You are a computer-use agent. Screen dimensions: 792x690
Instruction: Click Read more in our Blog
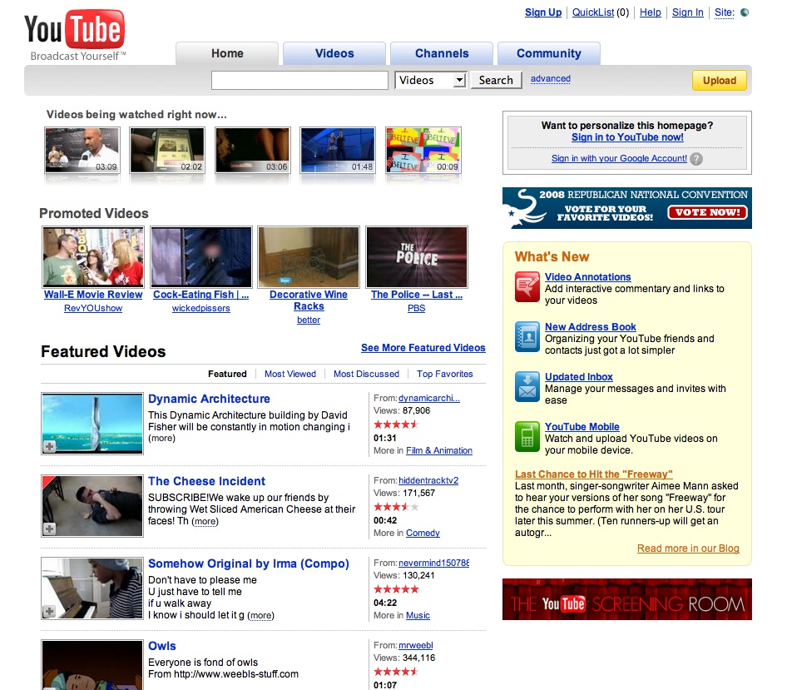coord(688,549)
